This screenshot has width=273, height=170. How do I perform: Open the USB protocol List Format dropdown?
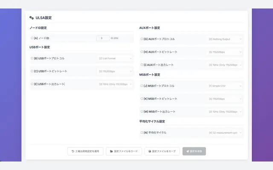click(115, 59)
